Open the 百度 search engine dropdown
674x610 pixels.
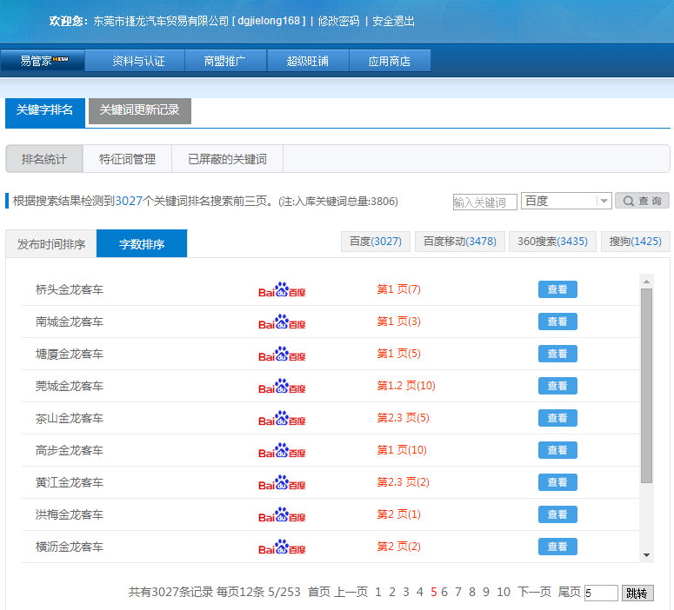pos(566,201)
